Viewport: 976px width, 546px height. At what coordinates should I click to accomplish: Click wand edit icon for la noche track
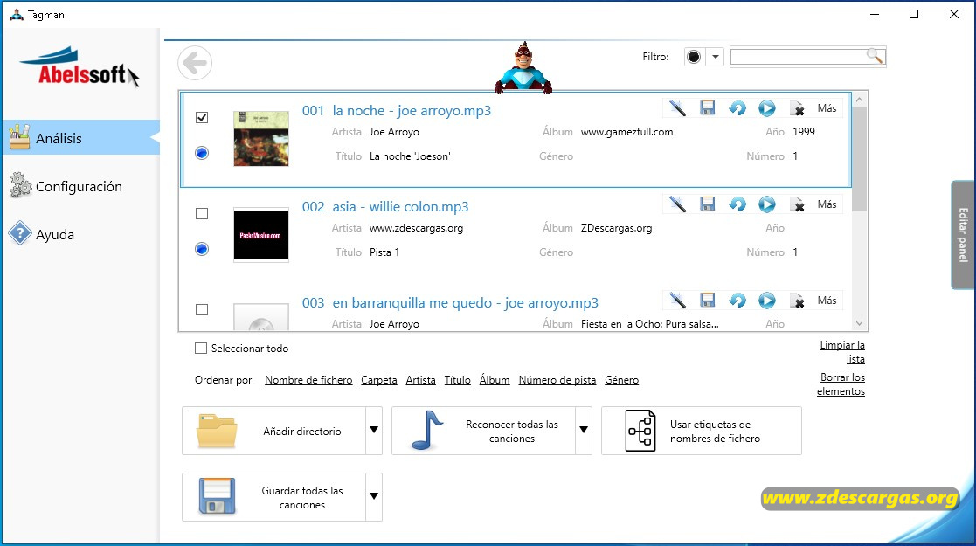(677, 108)
